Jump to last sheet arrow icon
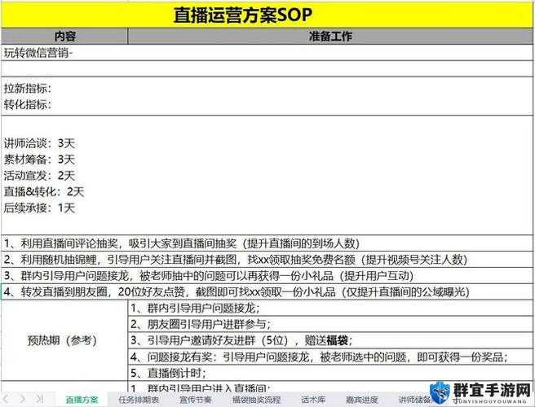This screenshot has width=535, height=407. tap(39, 399)
